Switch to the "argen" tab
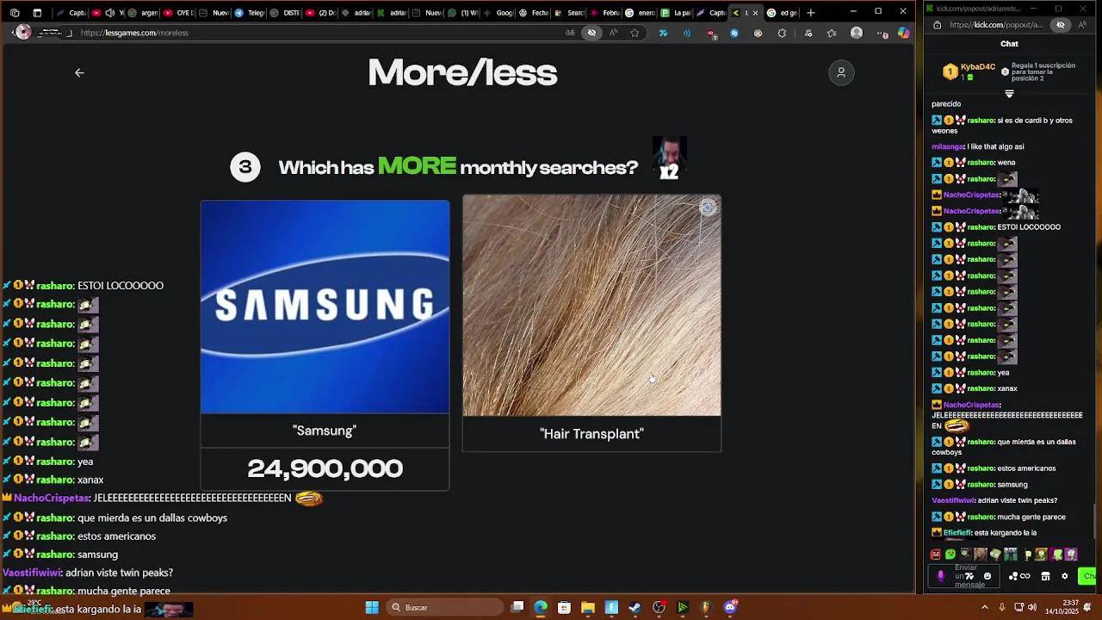Viewport: 1102px width, 620px height. (143, 13)
